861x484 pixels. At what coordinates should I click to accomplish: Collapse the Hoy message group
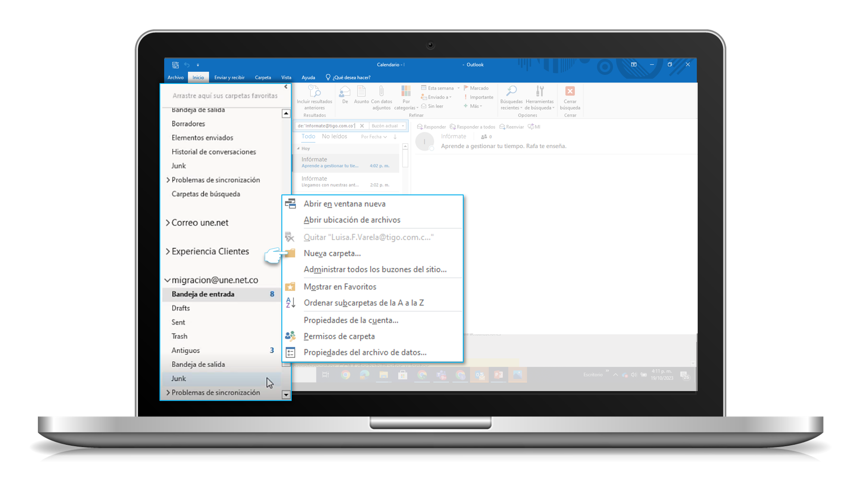pyautogui.click(x=298, y=148)
